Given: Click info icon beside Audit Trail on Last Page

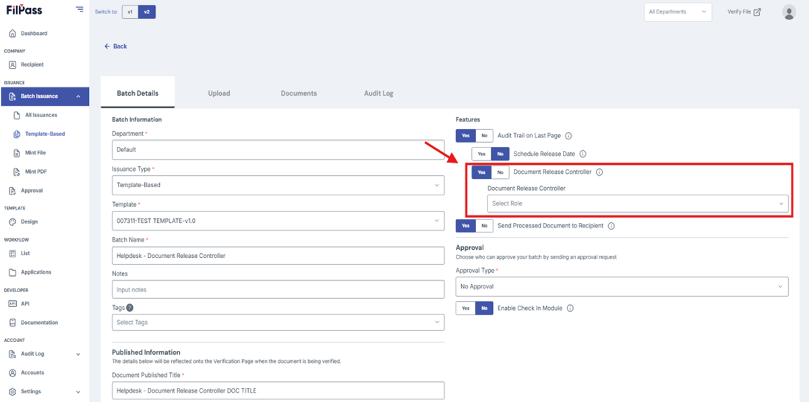Looking at the screenshot, I should pos(568,135).
